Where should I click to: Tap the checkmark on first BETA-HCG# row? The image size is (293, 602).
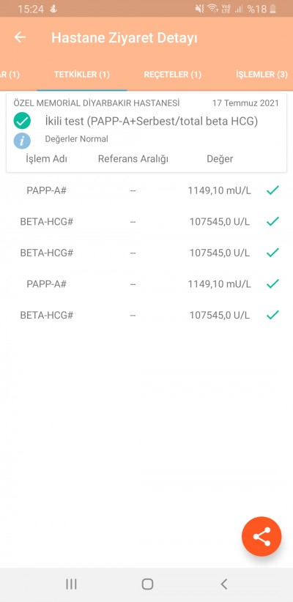tap(272, 221)
